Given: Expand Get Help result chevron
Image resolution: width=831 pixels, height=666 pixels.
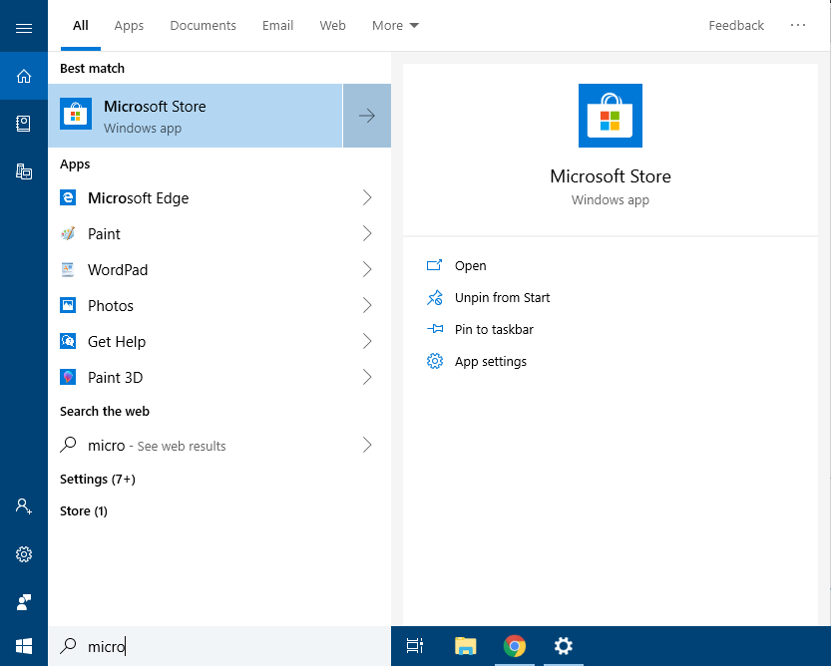Looking at the screenshot, I should [367, 341].
